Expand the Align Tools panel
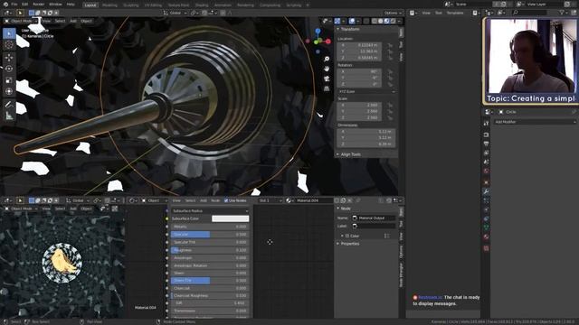This screenshot has height=325, width=579. (348, 154)
